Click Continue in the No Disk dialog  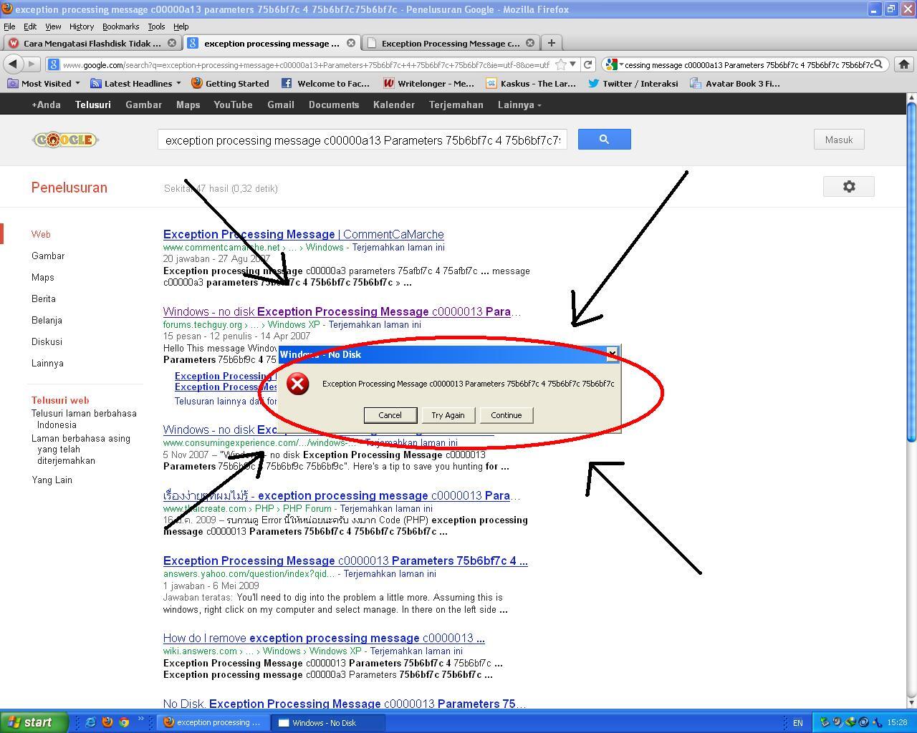point(506,415)
